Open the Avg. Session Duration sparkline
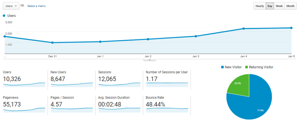This screenshot has width=299, height=125. (119, 110)
